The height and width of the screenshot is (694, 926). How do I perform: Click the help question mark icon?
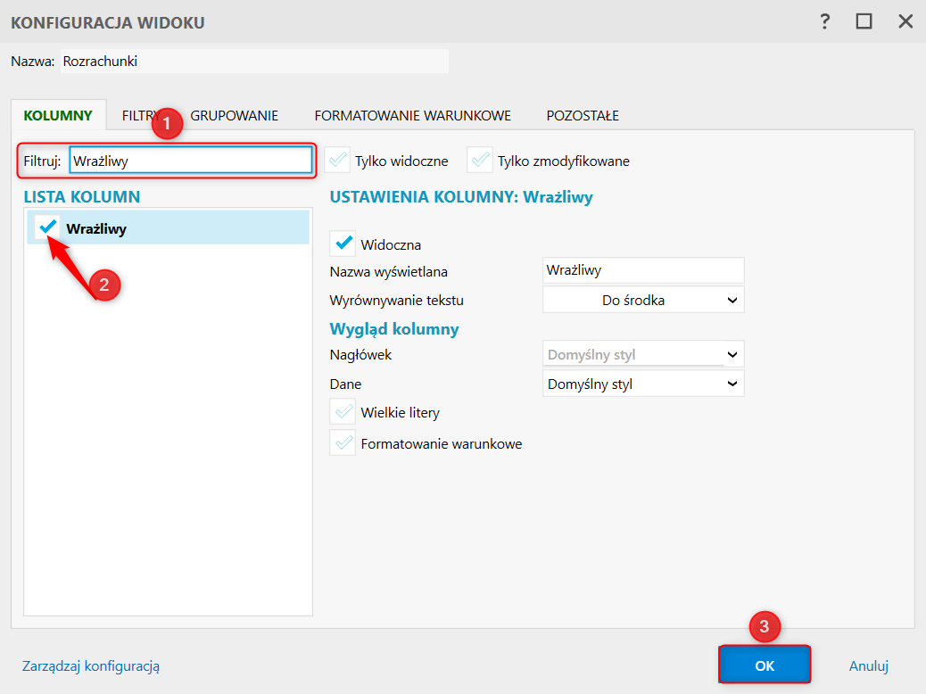[825, 22]
